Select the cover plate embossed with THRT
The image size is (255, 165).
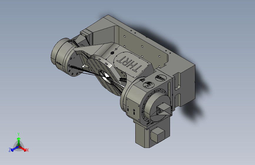click(131, 65)
